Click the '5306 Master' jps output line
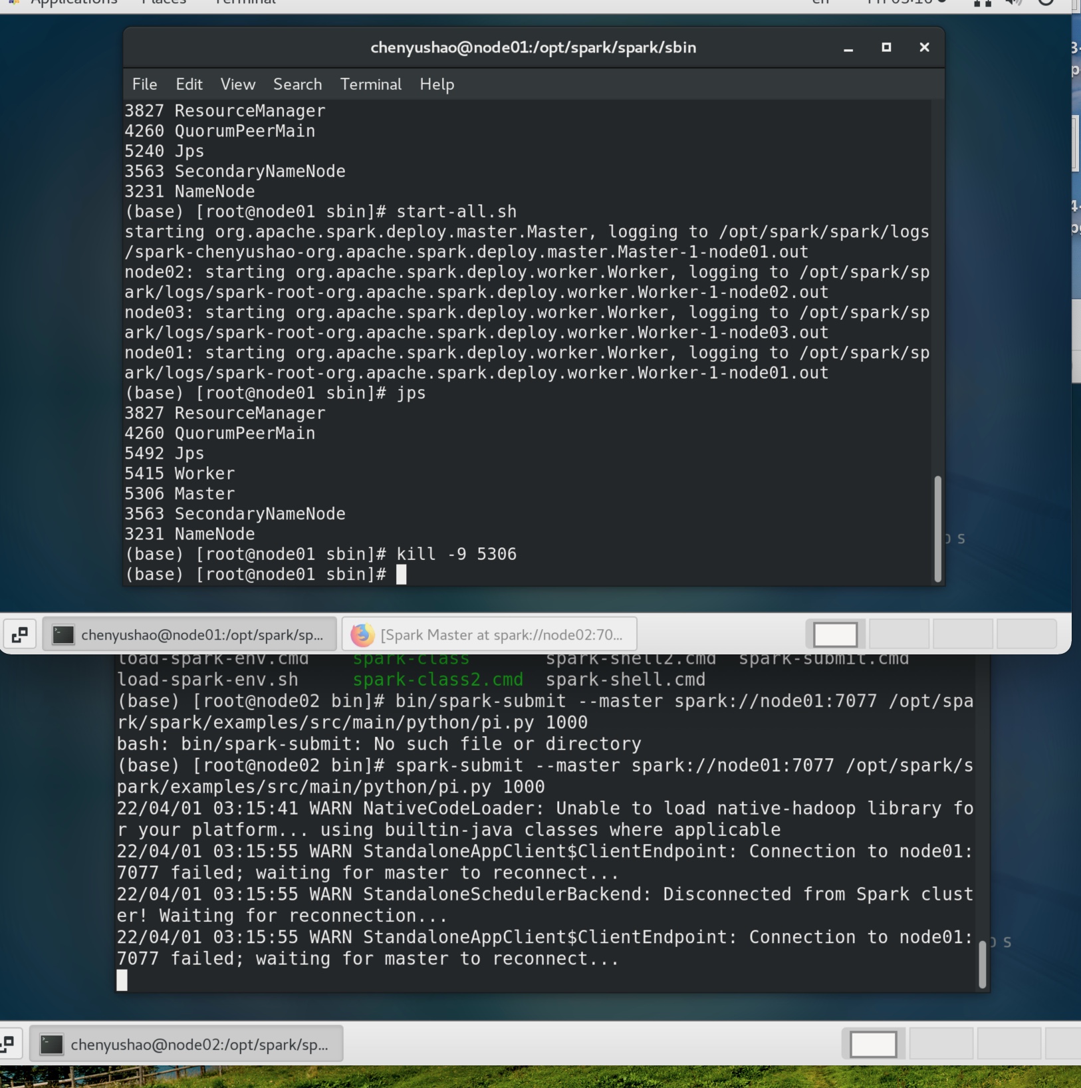The height and width of the screenshot is (1088, 1081). [x=180, y=493]
